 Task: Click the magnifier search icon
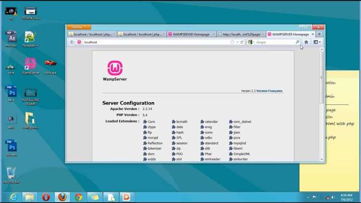[297, 42]
